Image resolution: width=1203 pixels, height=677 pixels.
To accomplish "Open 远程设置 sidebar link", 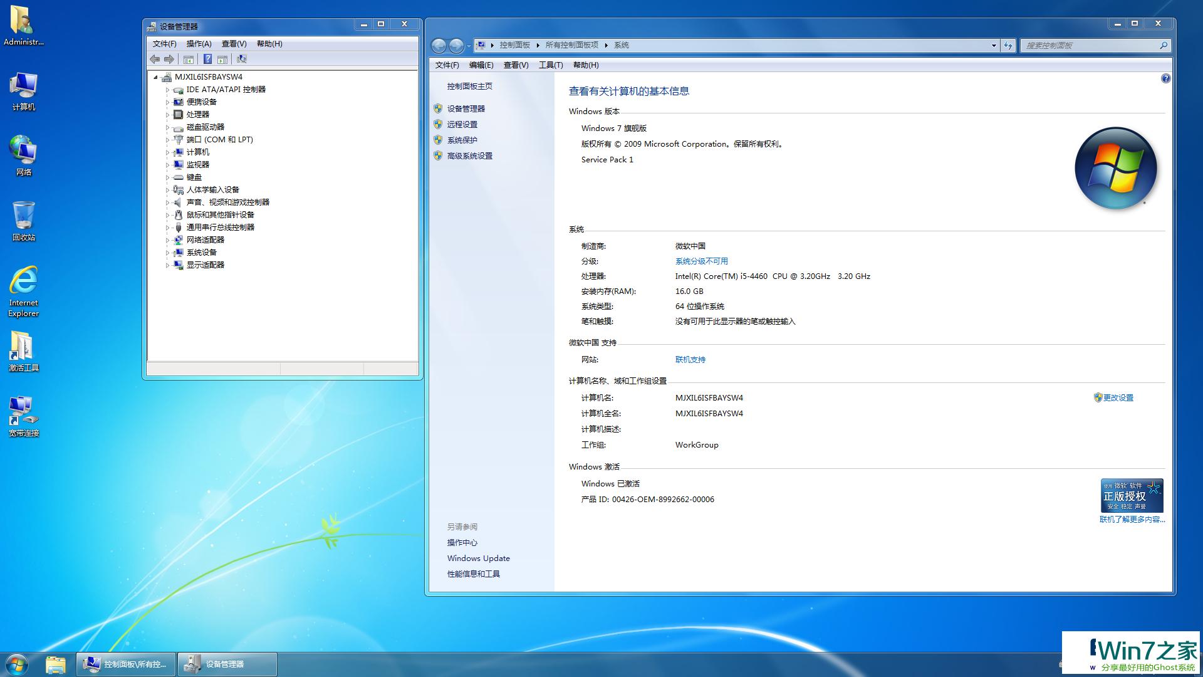I will pyautogui.click(x=462, y=124).
